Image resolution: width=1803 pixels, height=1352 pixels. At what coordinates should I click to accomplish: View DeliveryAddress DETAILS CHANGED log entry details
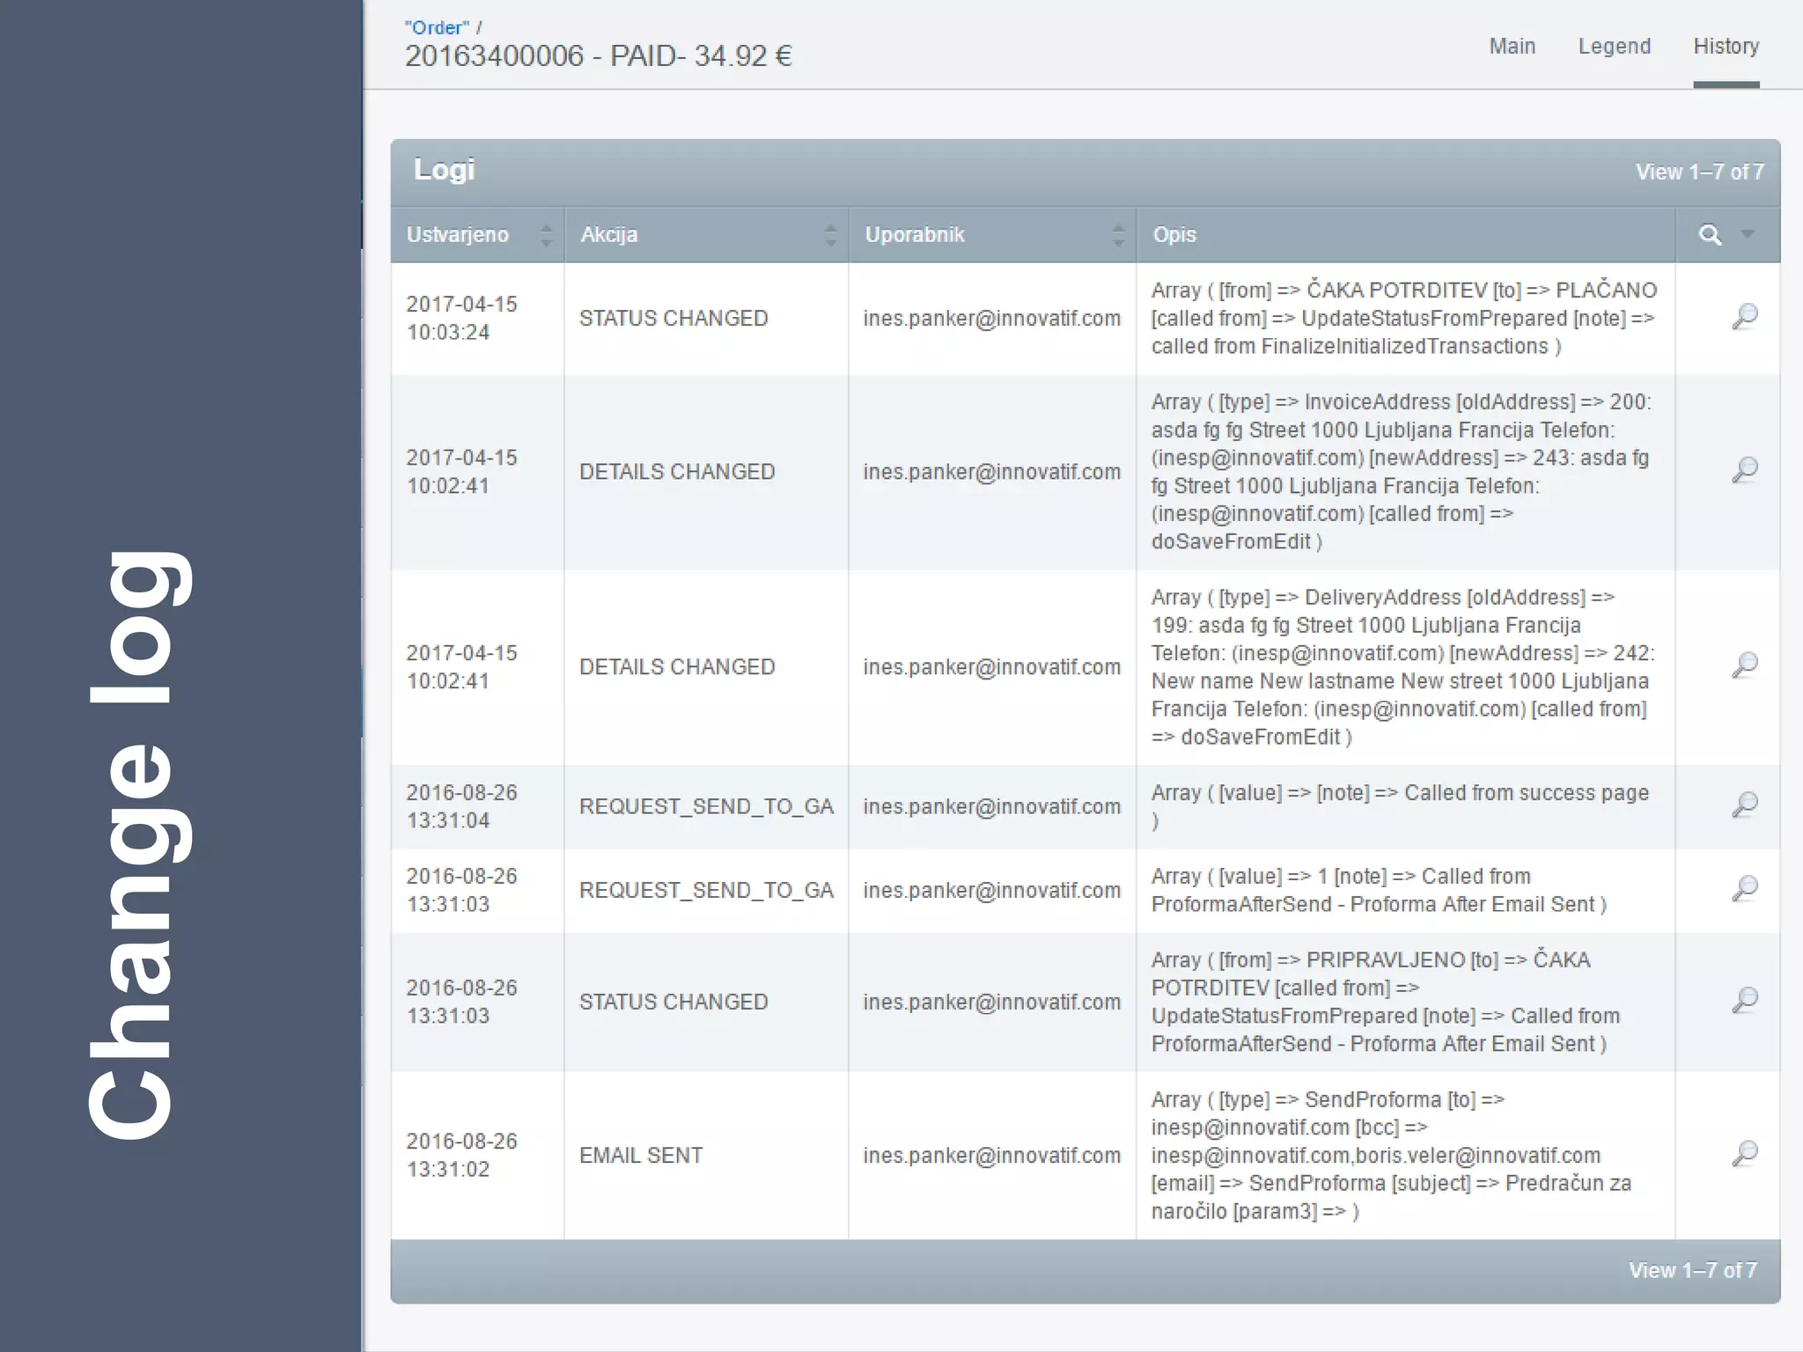[x=1744, y=665]
